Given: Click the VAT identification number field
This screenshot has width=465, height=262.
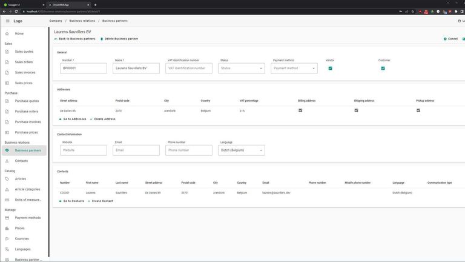Looking at the screenshot, I should [189, 69].
